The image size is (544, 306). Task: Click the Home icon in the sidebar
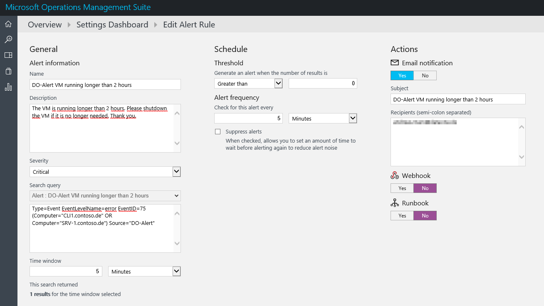click(8, 24)
